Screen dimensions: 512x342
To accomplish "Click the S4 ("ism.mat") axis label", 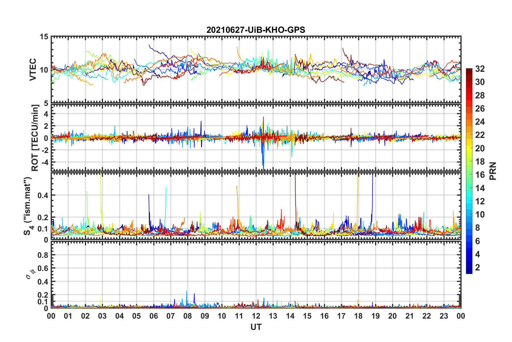I will tap(28, 206).
